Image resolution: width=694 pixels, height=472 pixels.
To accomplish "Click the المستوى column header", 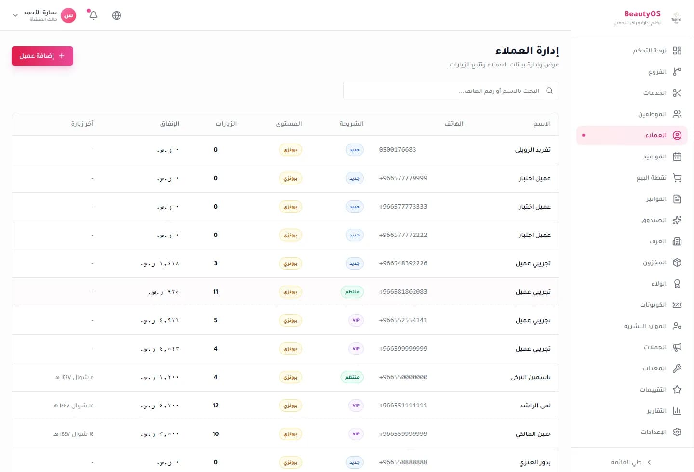I will tap(289, 124).
